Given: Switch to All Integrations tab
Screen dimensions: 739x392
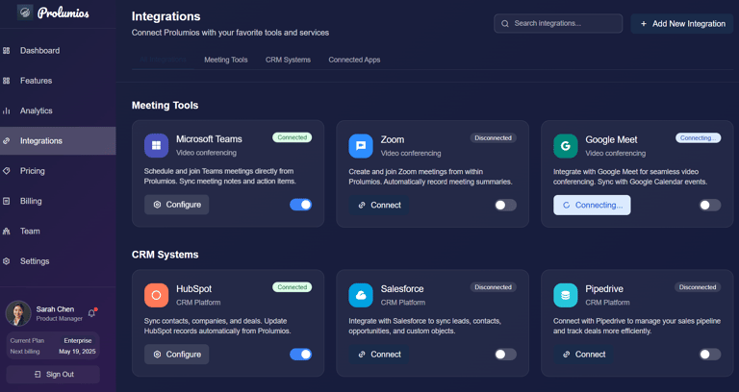Looking at the screenshot, I should tap(163, 60).
